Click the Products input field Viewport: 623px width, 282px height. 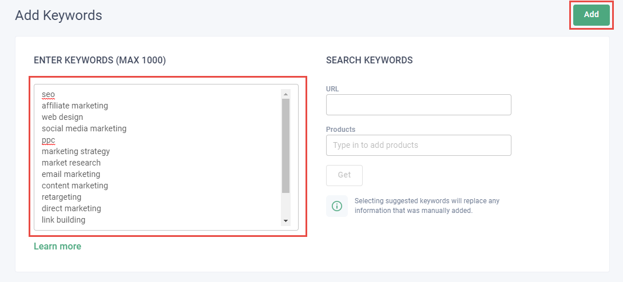[x=418, y=145]
